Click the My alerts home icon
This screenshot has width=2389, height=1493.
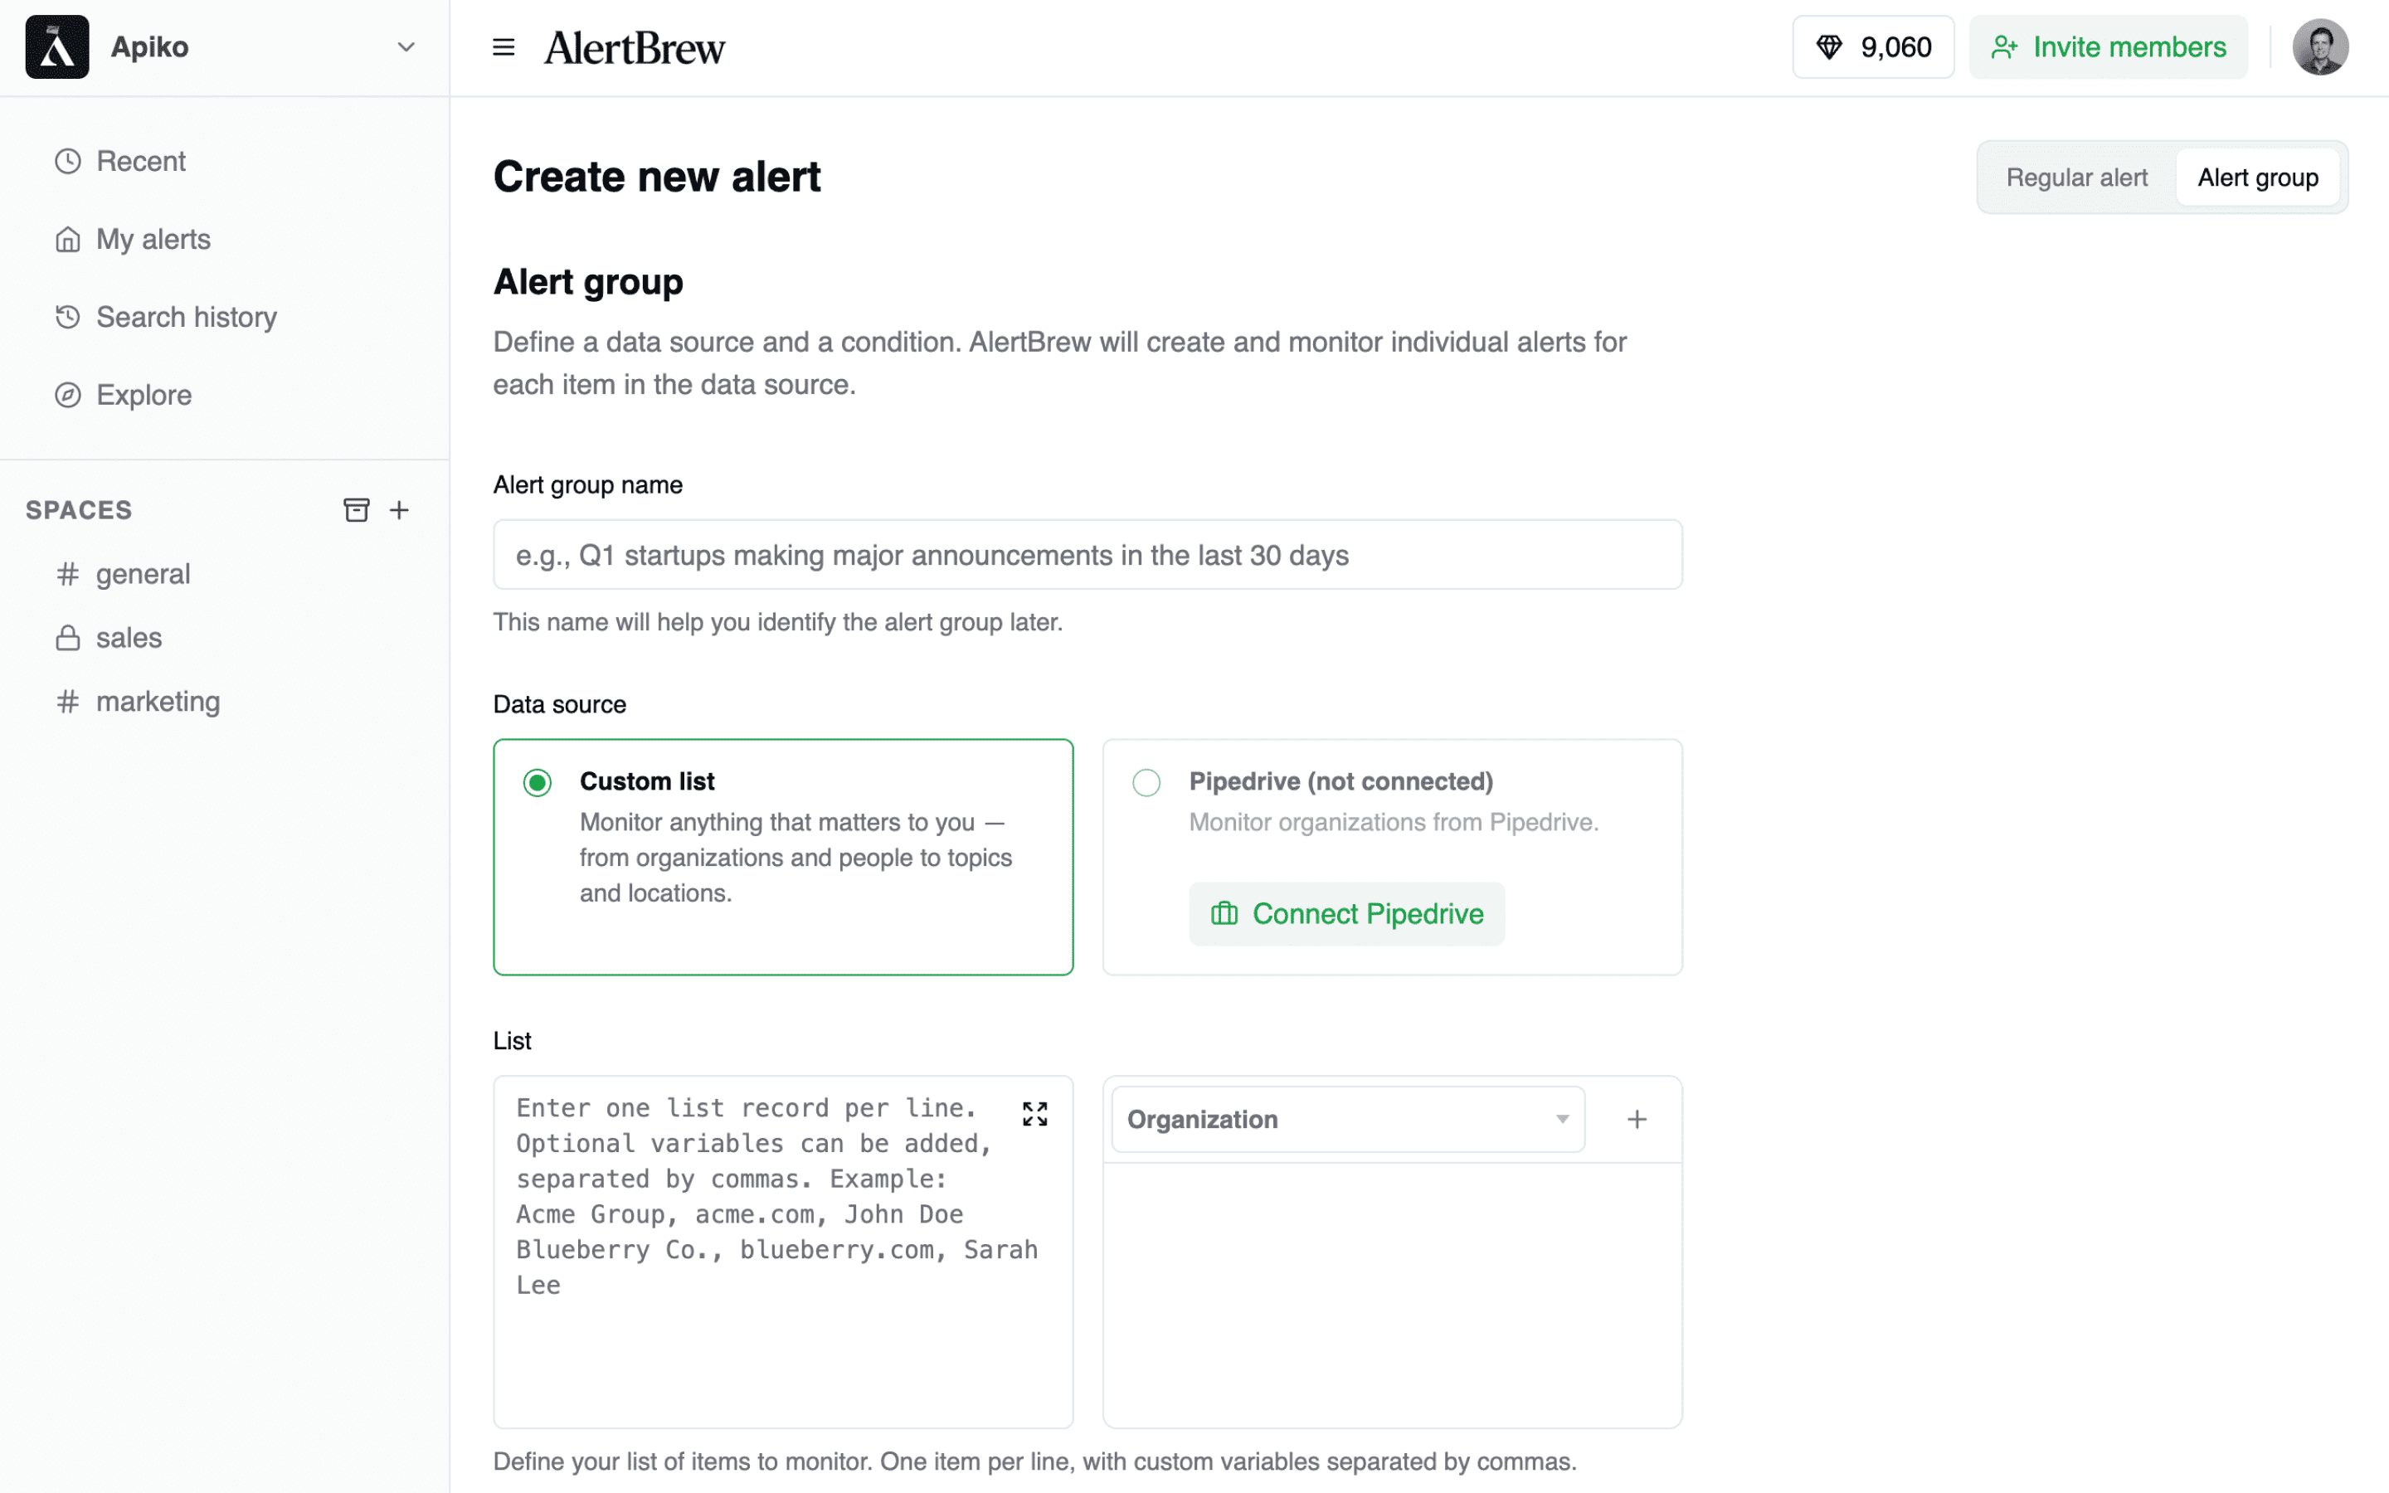[x=67, y=239]
